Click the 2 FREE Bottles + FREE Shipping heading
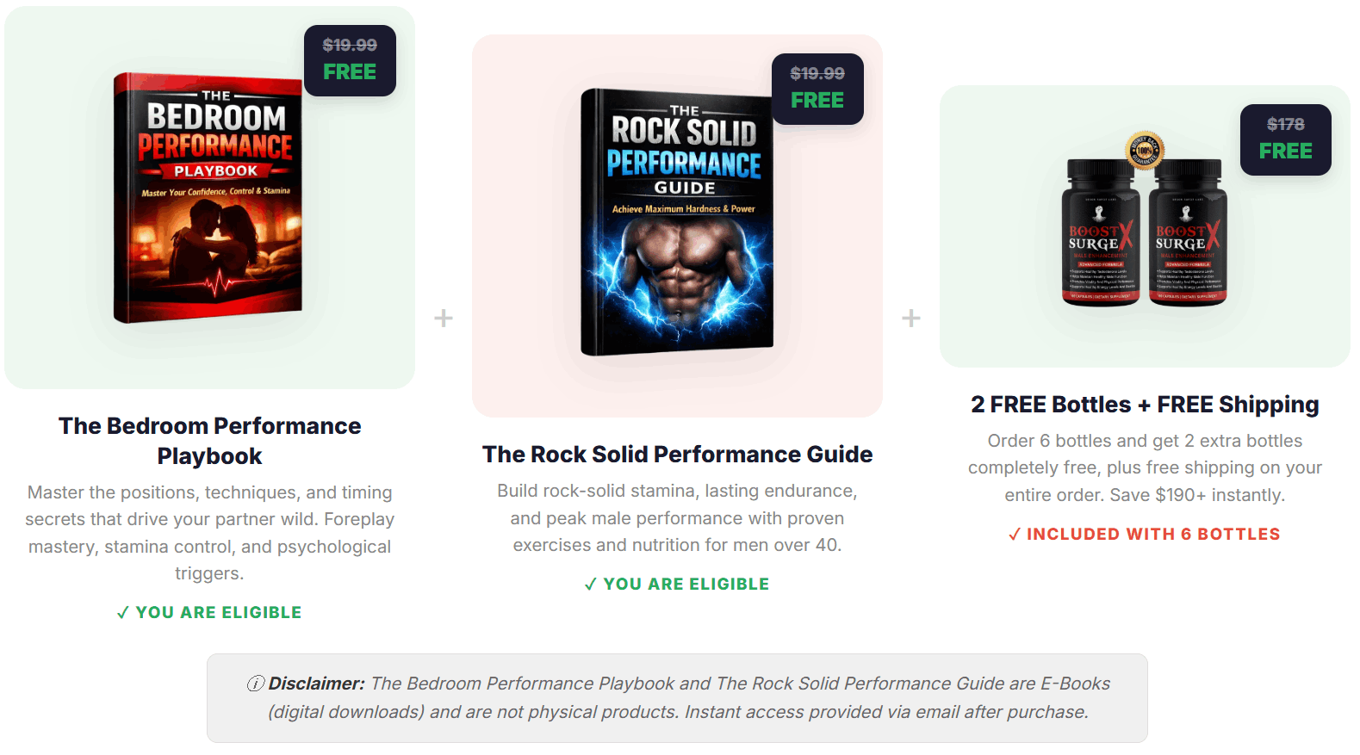Image resolution: width=1360 pixels, height=755 pixels. (x=1145, y=405)
